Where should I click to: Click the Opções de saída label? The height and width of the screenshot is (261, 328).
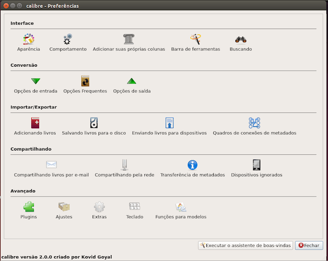[x=132, y=91]
